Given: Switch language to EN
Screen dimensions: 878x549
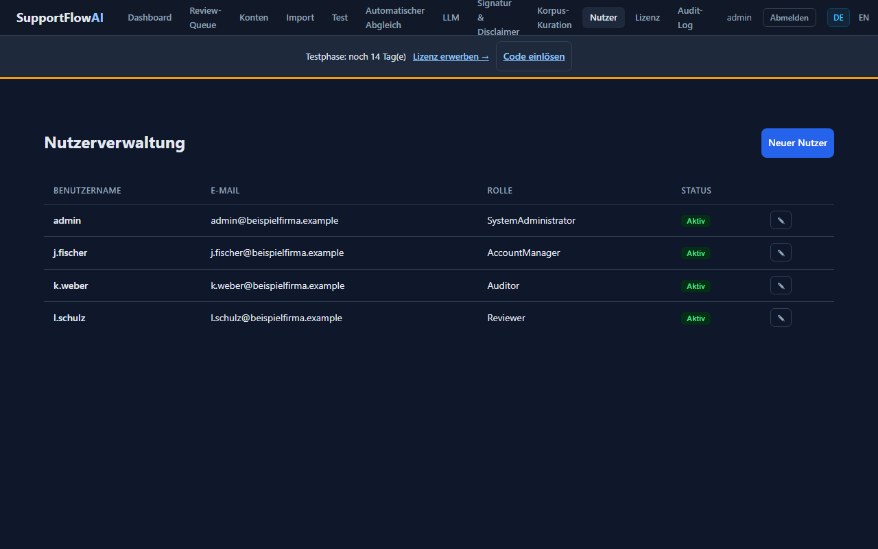Looking at the screenshot, I should (x=864, y=18).
